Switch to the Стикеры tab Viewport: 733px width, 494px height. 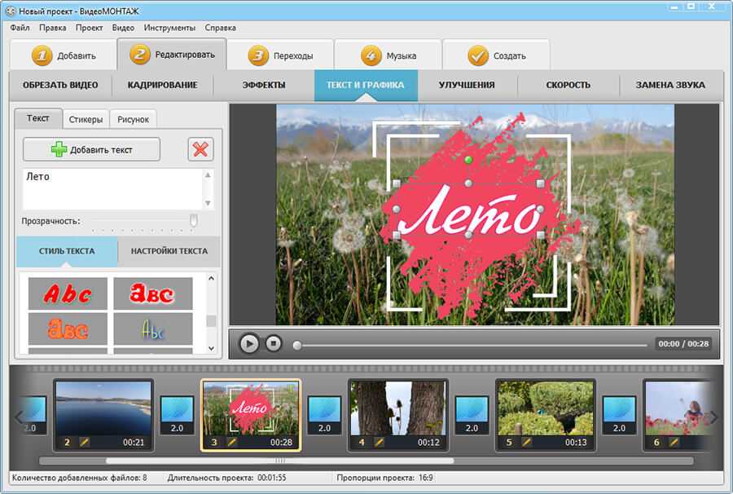[x=86, y=120]
